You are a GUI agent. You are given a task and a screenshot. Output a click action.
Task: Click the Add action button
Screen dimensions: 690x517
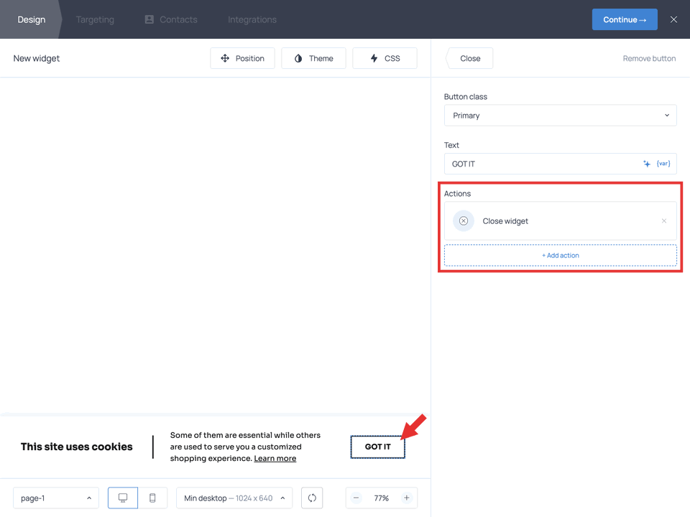click(561, 255)
